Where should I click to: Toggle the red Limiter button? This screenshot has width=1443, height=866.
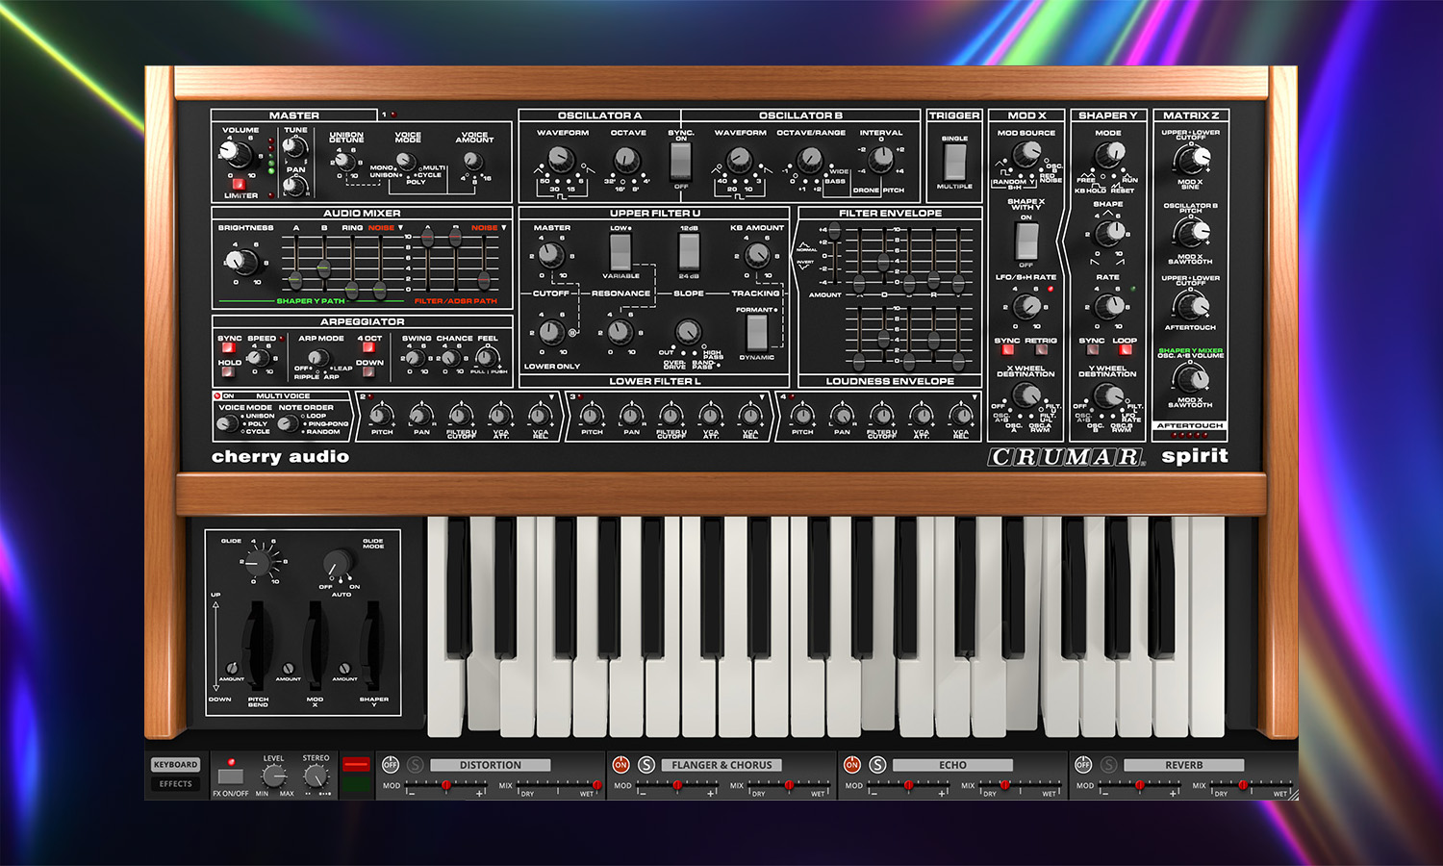tap(239, 183)
